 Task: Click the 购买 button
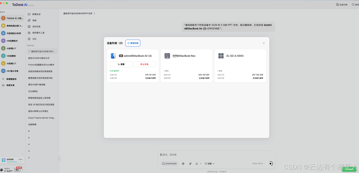coord(17,170)
